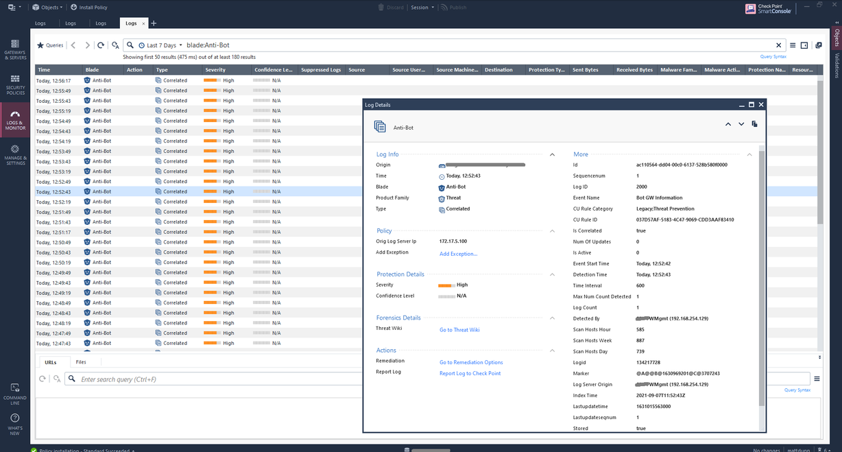Click the Add Exception... link

pos(459,254)
